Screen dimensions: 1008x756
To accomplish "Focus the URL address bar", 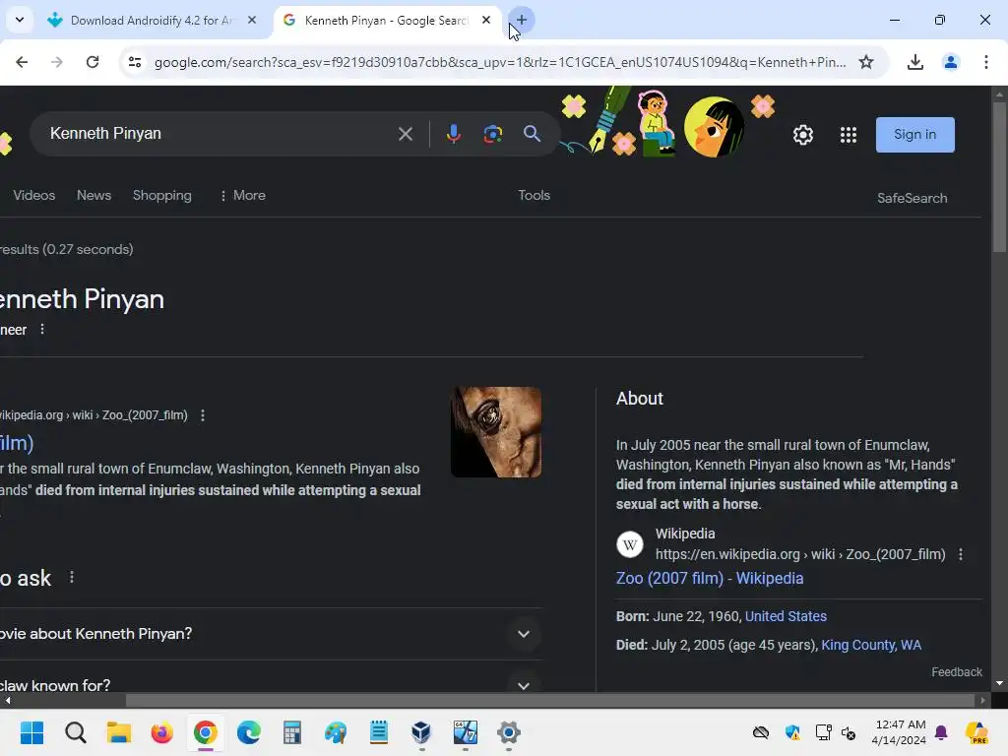I will tap(499, 62).
